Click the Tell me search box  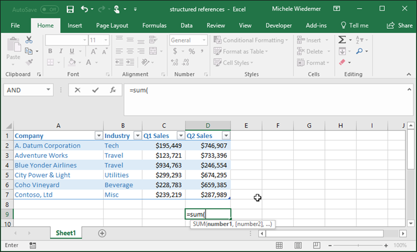tap(354, 25)
